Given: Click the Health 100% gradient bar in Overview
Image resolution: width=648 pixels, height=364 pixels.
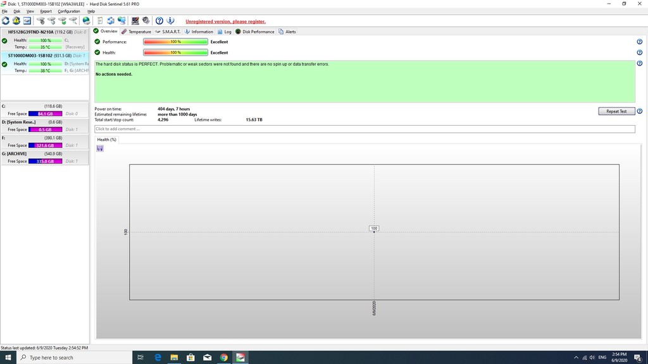Looking at the screenshot, I should click(176, 52).
